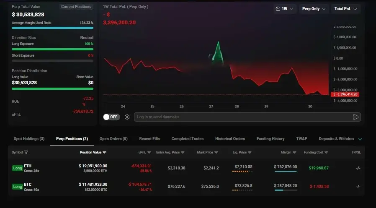This screenshot has width=376, height=208.
Task: Focus the 'Log in to send danmaku' field
Action: point(247,117)
